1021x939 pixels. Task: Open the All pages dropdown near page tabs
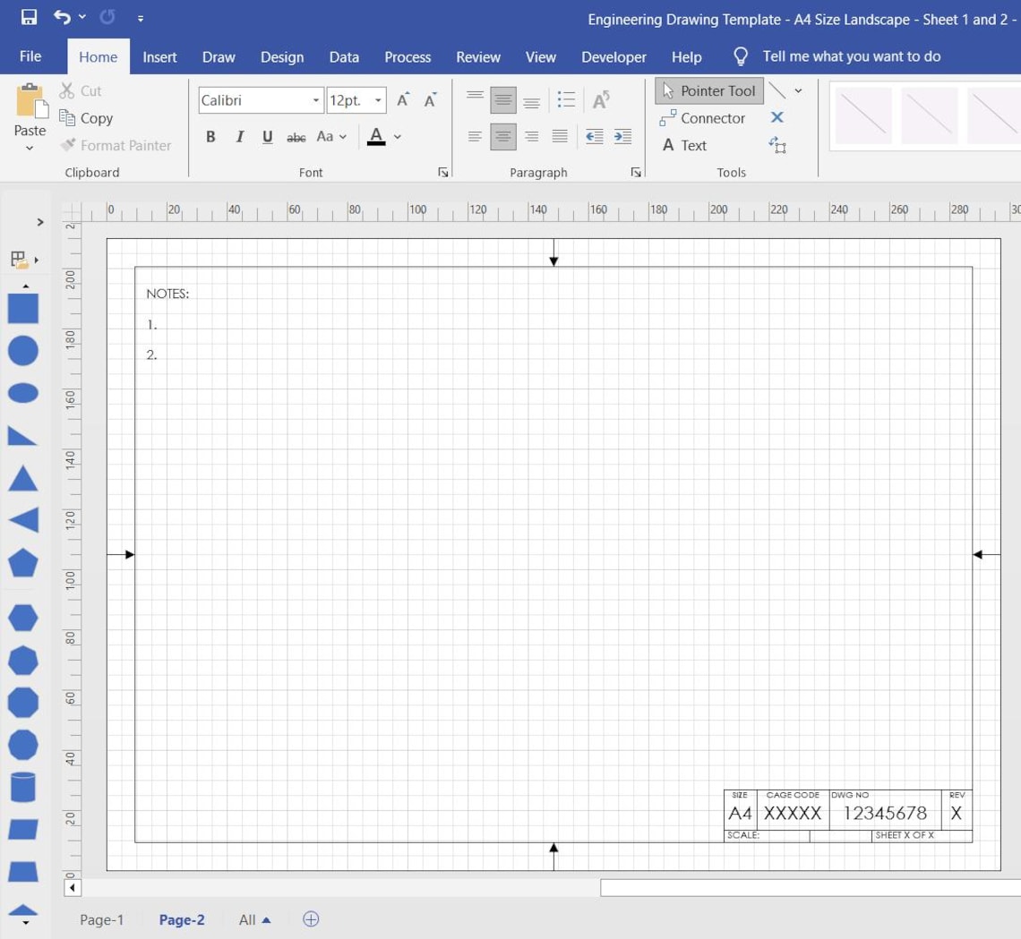click(254, 919)
